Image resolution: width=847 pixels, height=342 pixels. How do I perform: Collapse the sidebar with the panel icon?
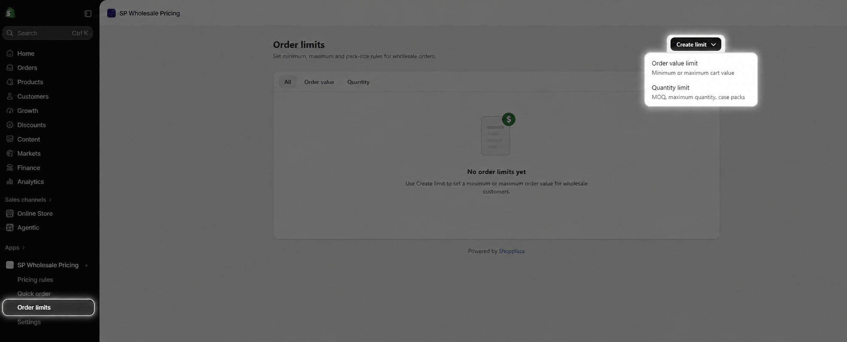coord(88,13)
